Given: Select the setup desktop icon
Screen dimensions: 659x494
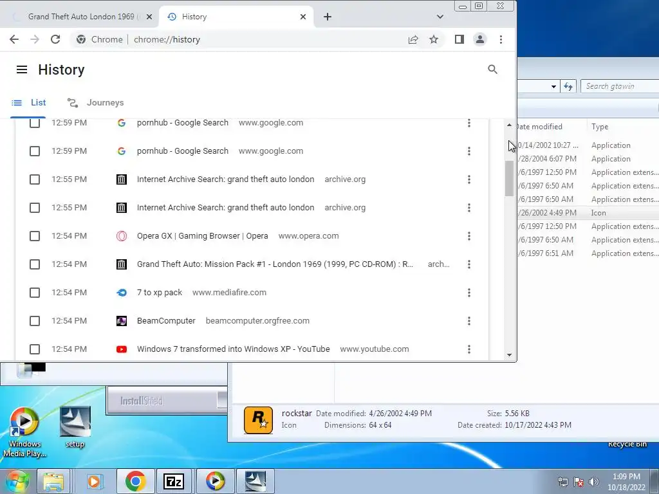Looking at the screenshot, I should [x=75, y=427].
